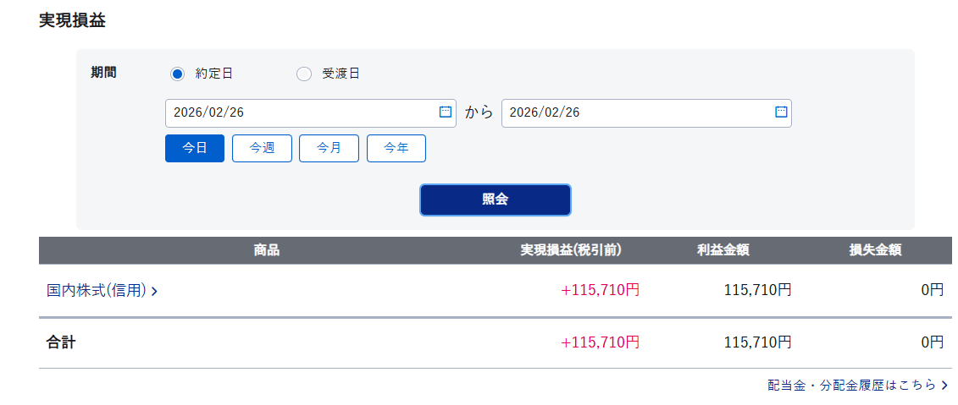958x405 pixels.
Task: Expand the chevron beside 国内株式(信用)
Action: point(155,291)
